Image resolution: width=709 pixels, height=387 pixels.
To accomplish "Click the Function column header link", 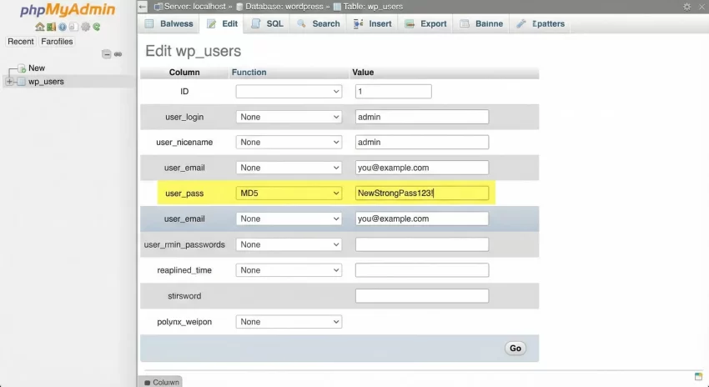I will point(249,73).
